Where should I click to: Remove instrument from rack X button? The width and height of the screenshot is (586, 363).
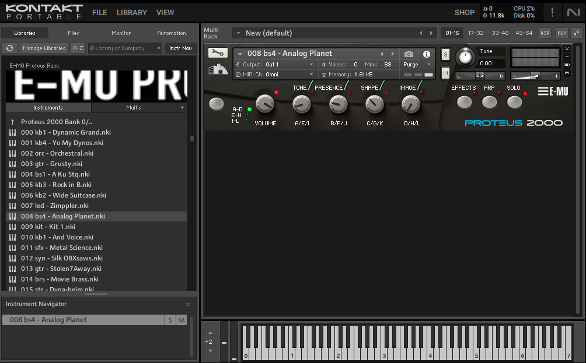[x=567, y=48]
